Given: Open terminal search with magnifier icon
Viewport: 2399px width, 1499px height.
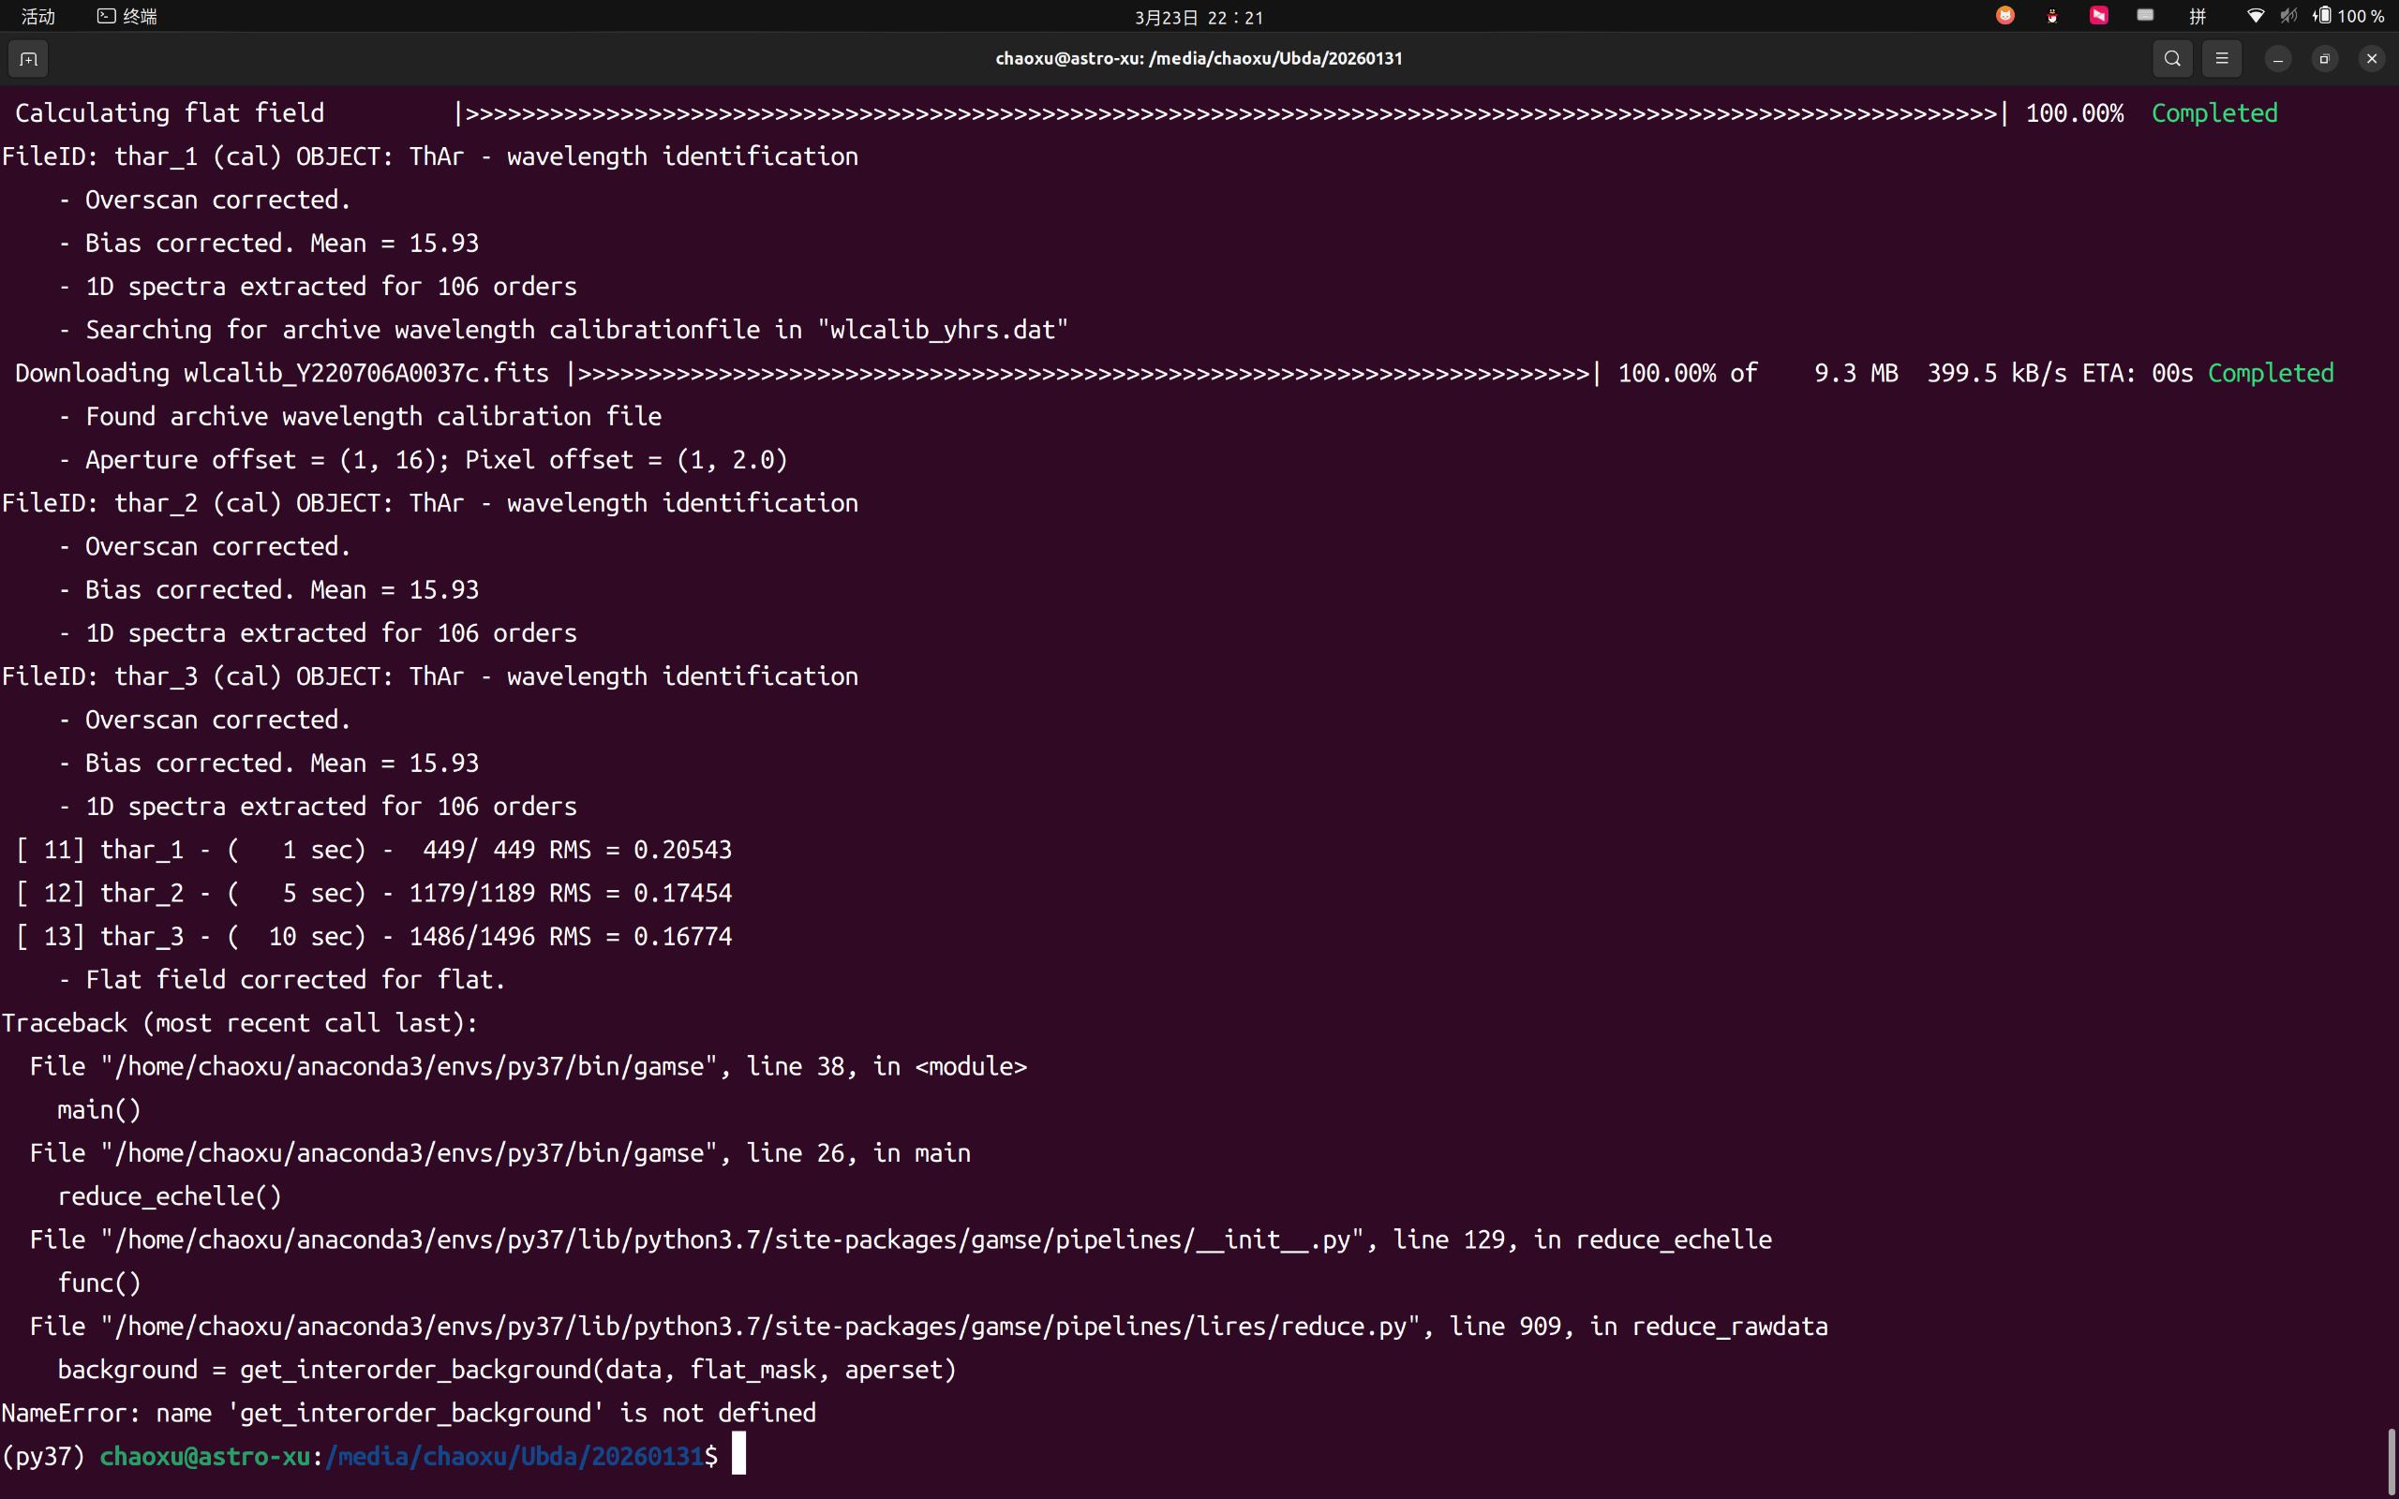Looking at the screenshot, I should pyautogui.click(x=2172, y=58).
